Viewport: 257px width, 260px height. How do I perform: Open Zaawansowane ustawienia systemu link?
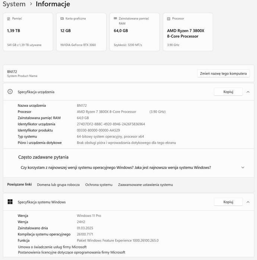(145, 184)
